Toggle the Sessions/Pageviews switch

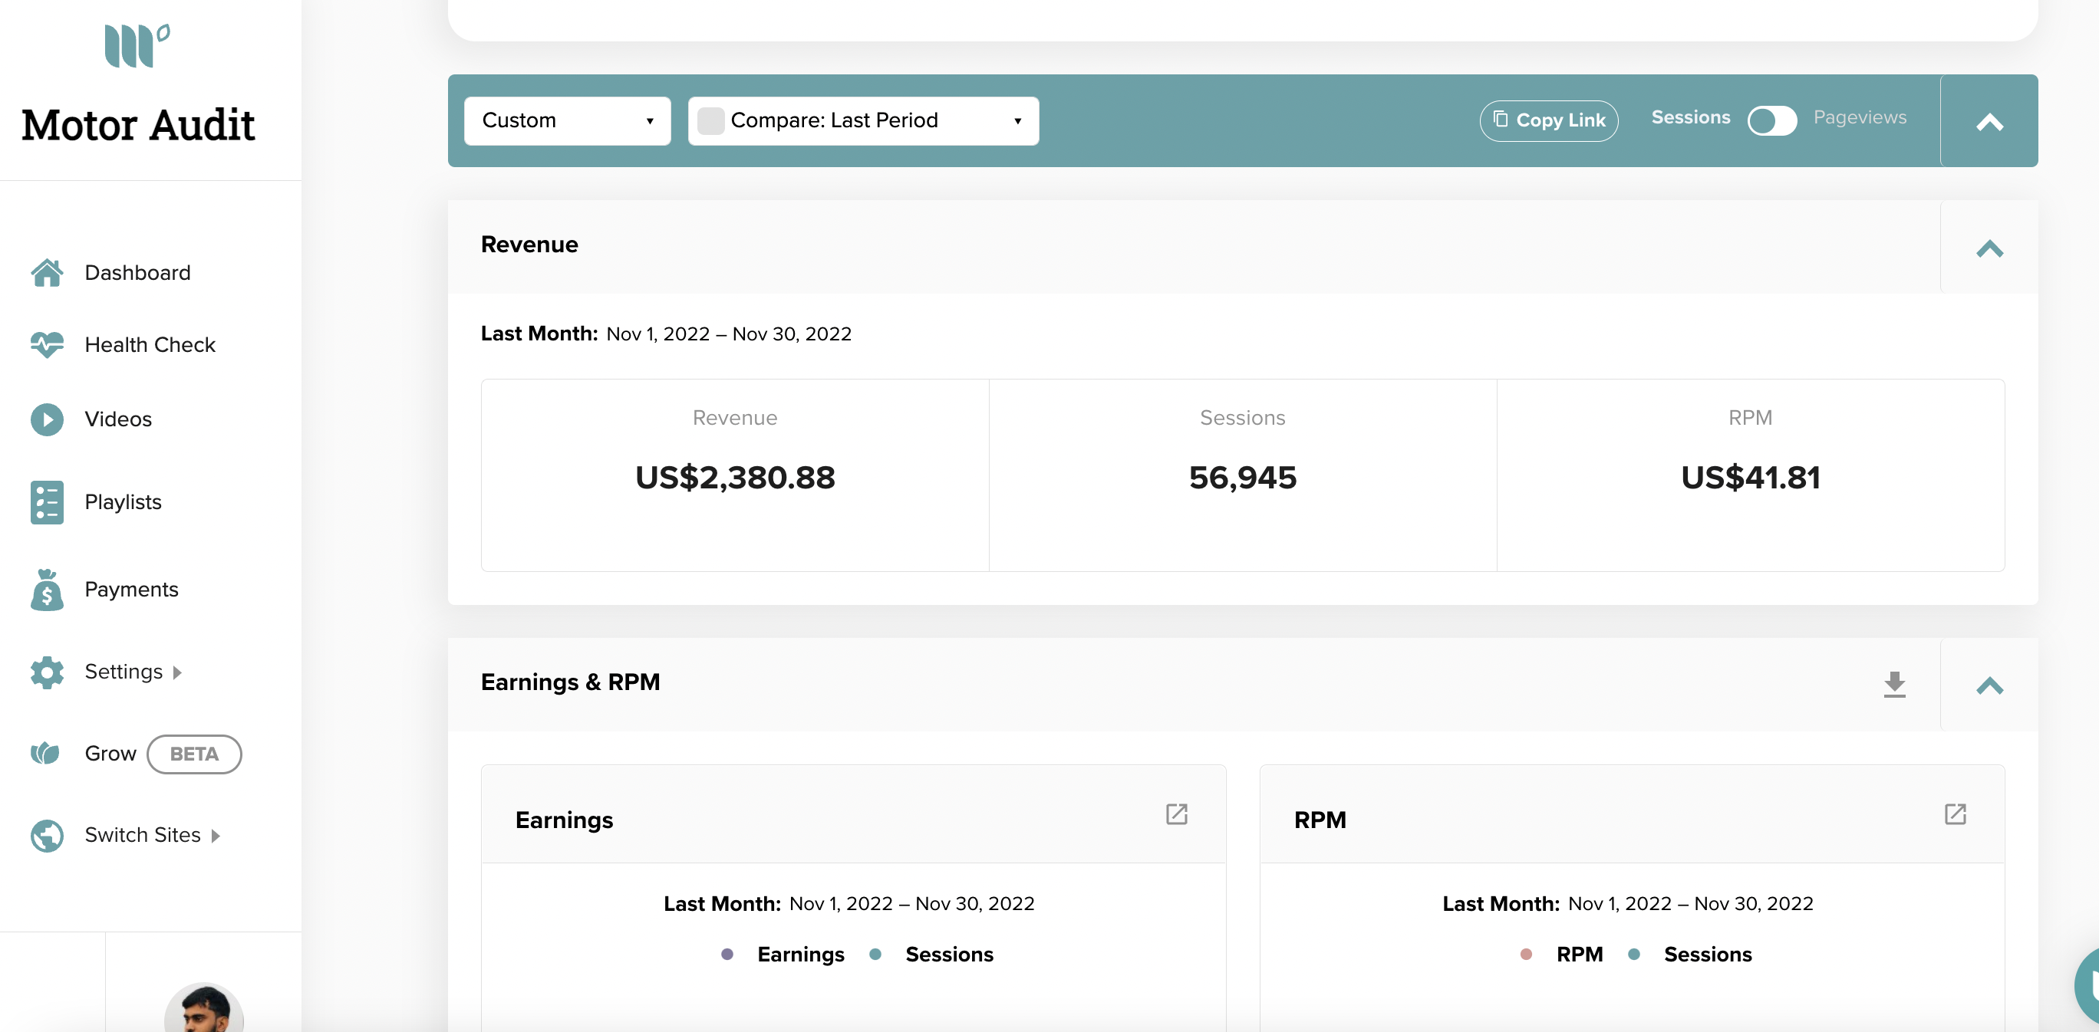[x=1771, y=120]
